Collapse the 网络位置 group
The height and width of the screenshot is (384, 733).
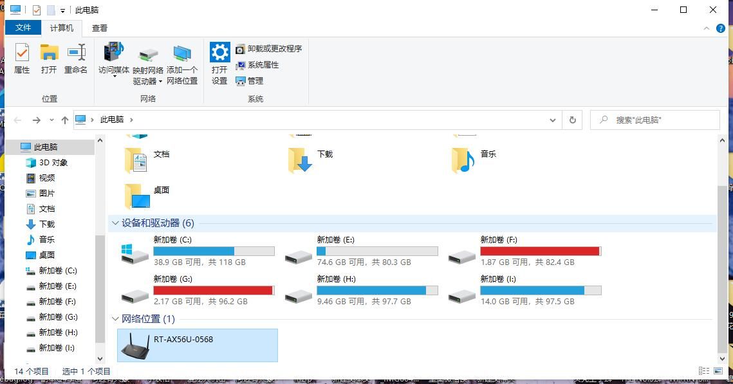[115, 319]
